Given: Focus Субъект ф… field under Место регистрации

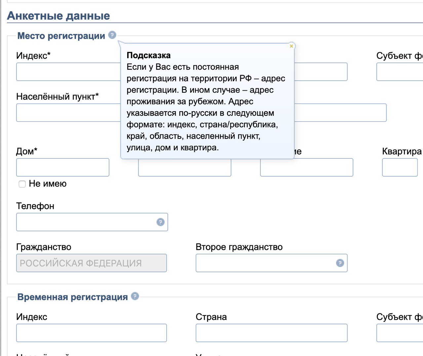Looking at the screenshot, I should click(400, 72).
